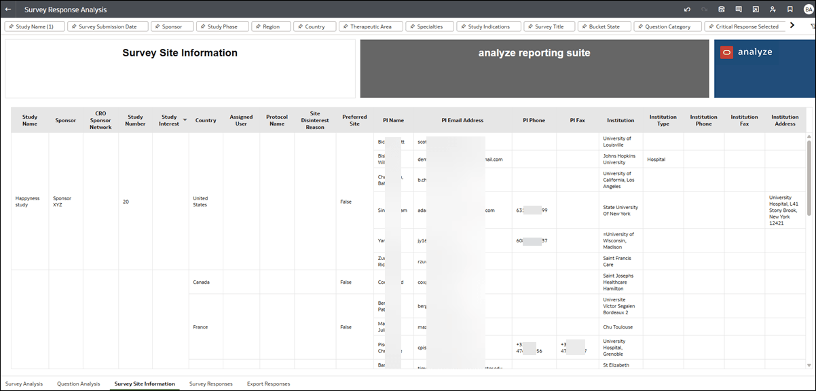Image resolution: width=816 pixels, height=391 pixels.
Task: Click the back arrow next to Survey Response Analysis
Action: (10, 10)
